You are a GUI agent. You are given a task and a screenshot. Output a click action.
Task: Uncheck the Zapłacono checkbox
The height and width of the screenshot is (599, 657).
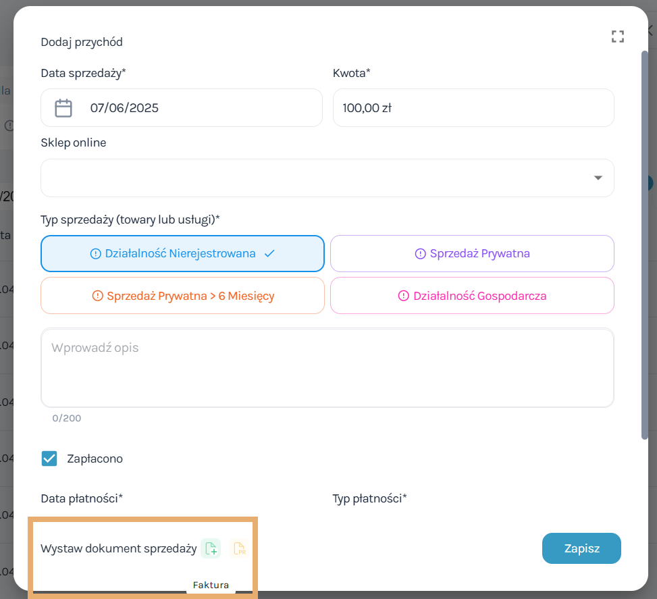pyautogui.click(x=49, y=459)
